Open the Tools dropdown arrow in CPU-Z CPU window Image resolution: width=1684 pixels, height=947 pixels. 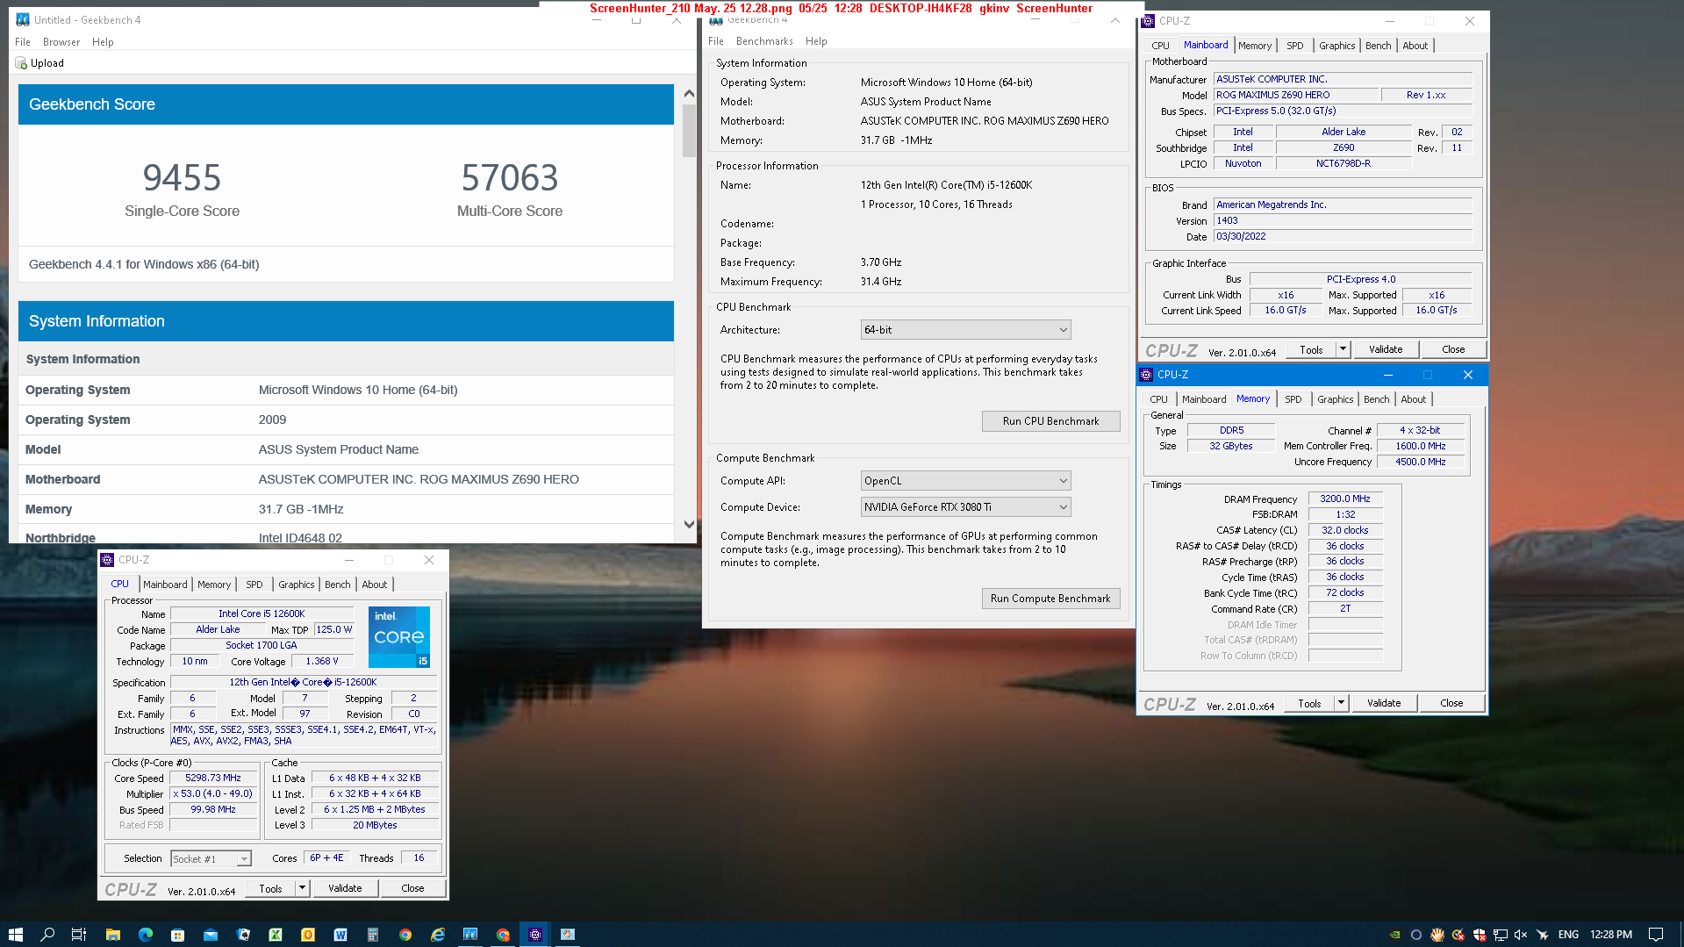point(303,888)
